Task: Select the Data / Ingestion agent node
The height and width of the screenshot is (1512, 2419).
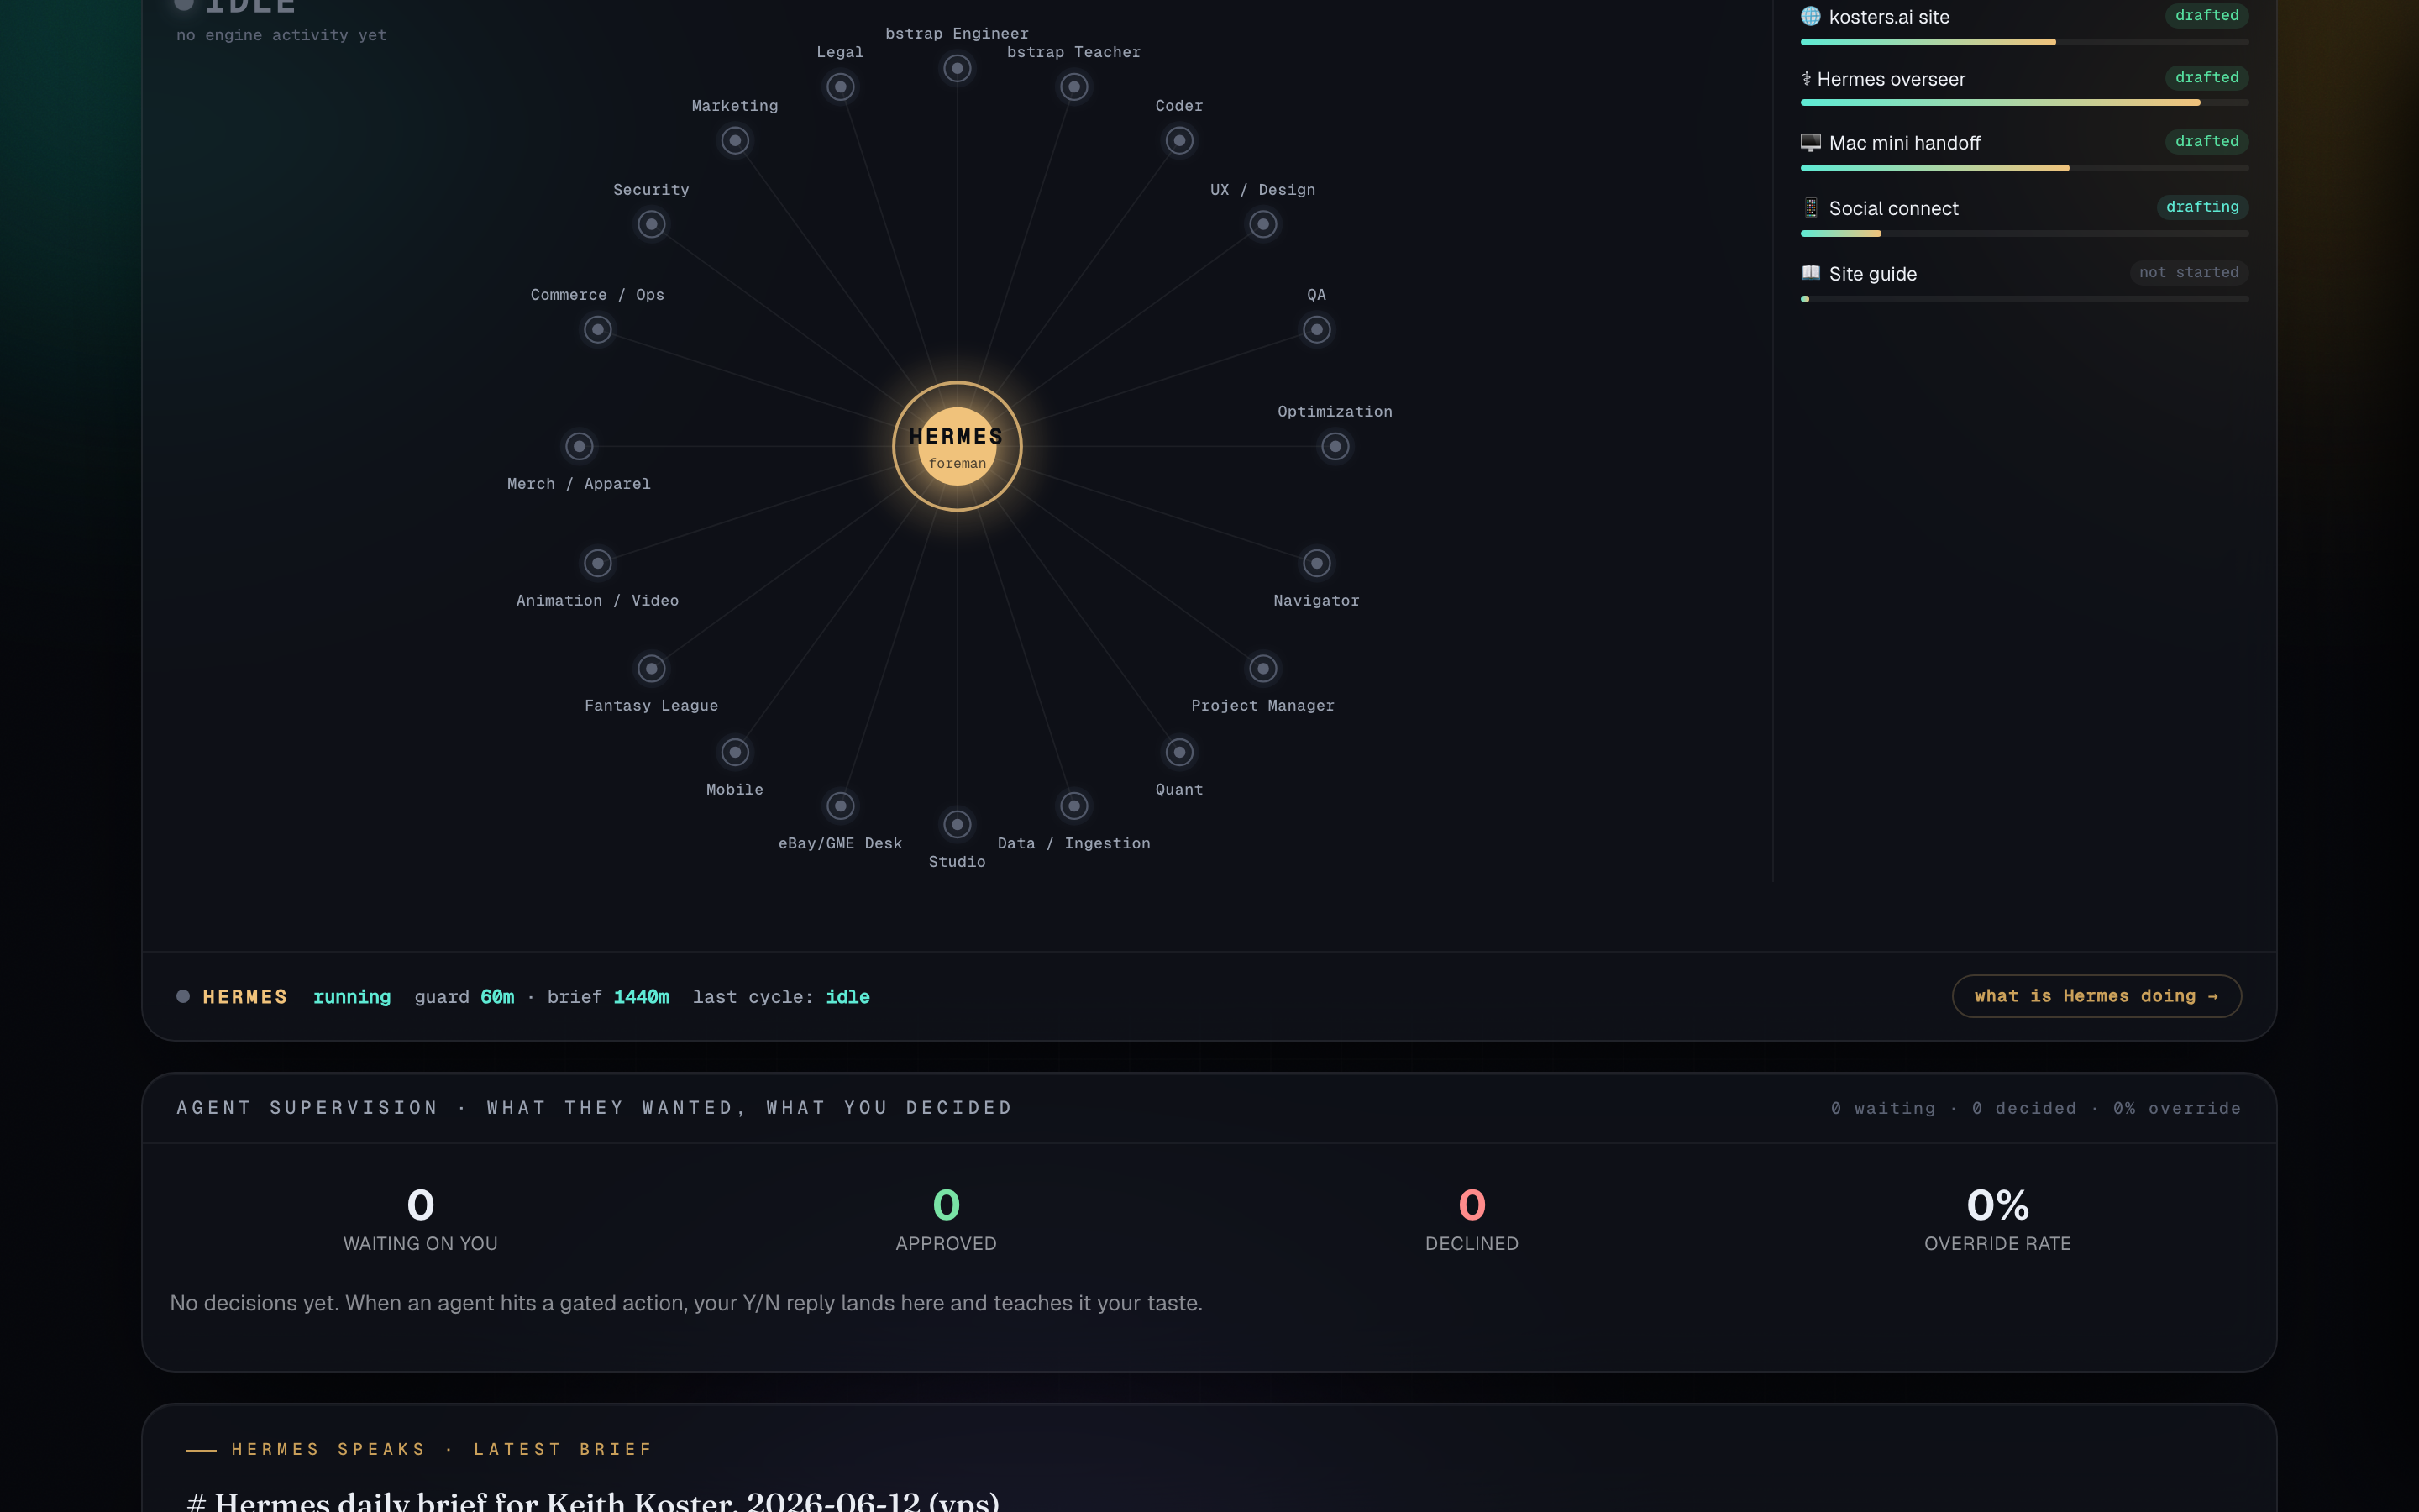Action: [x=1073, y=806]
